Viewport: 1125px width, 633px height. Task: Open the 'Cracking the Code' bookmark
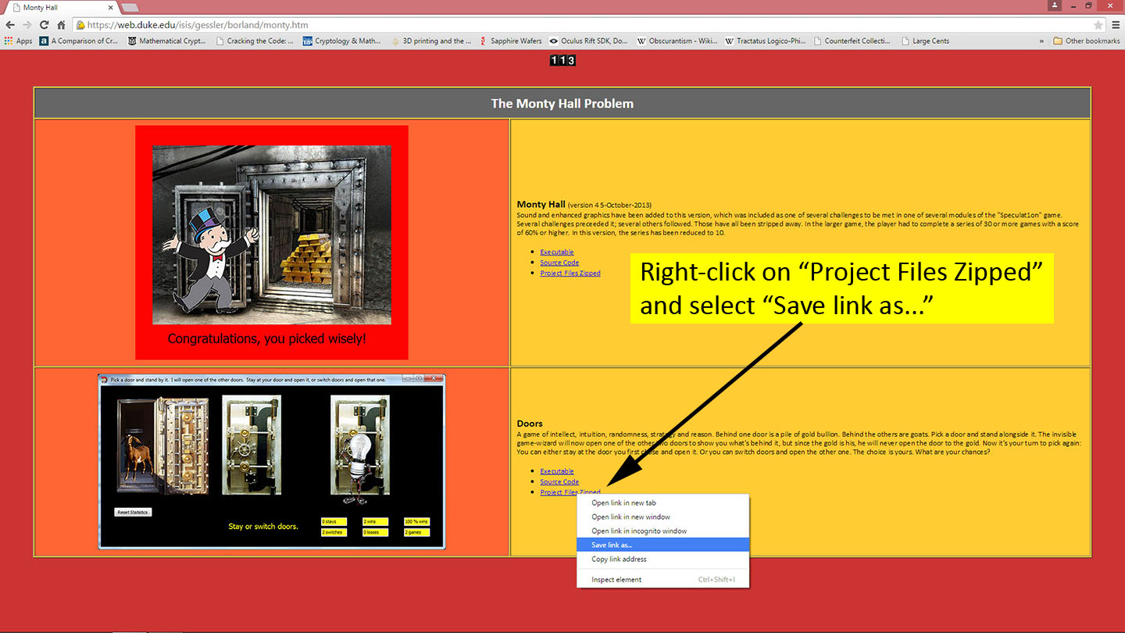point(255,41)
